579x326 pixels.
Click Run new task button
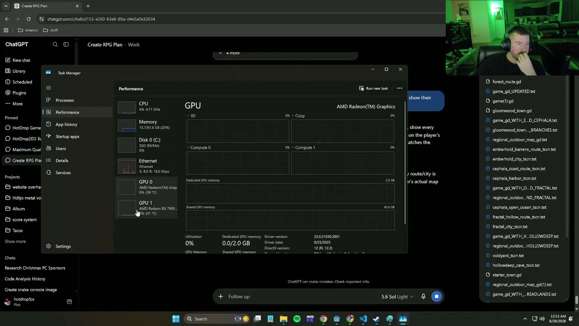[374, 88]
